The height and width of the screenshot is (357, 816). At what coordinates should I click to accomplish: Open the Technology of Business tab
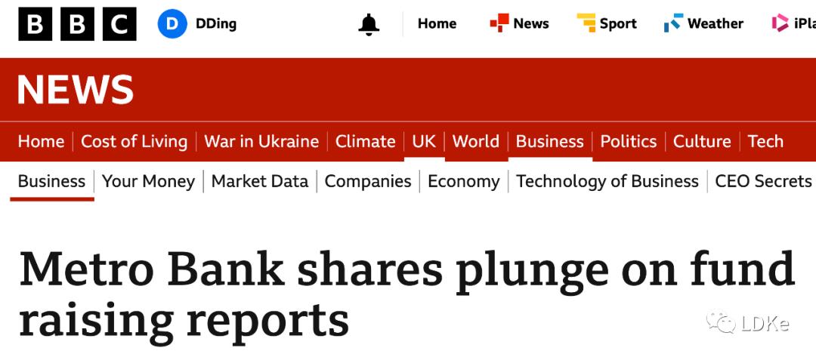(x=607, y=181)
